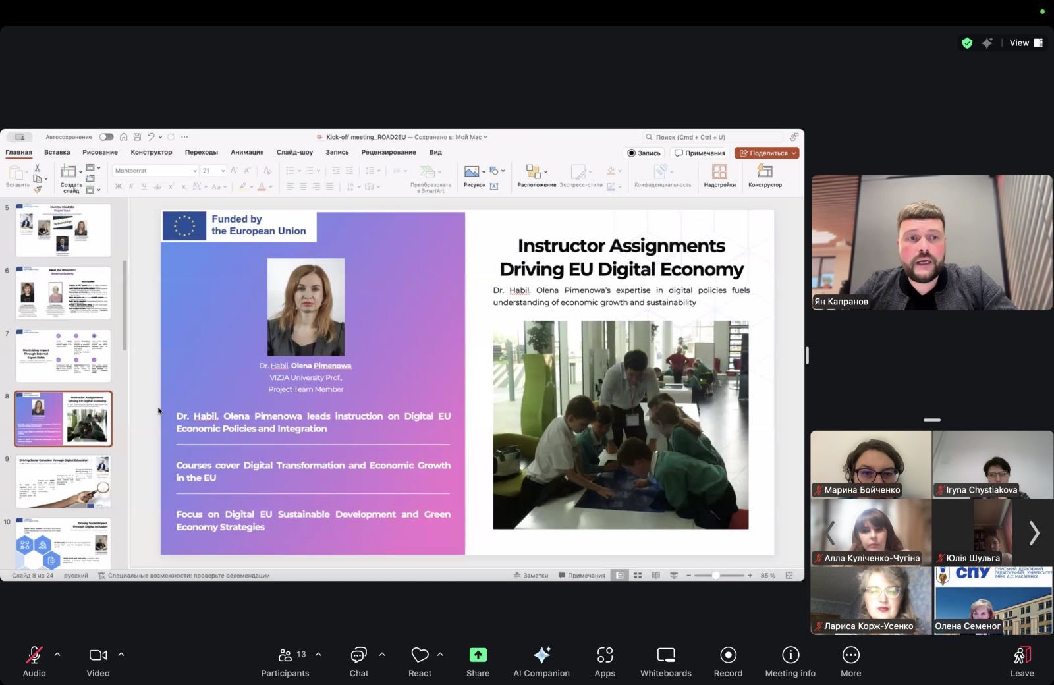
Task: Open the Share screen button
Action: (x=478, y=661)
